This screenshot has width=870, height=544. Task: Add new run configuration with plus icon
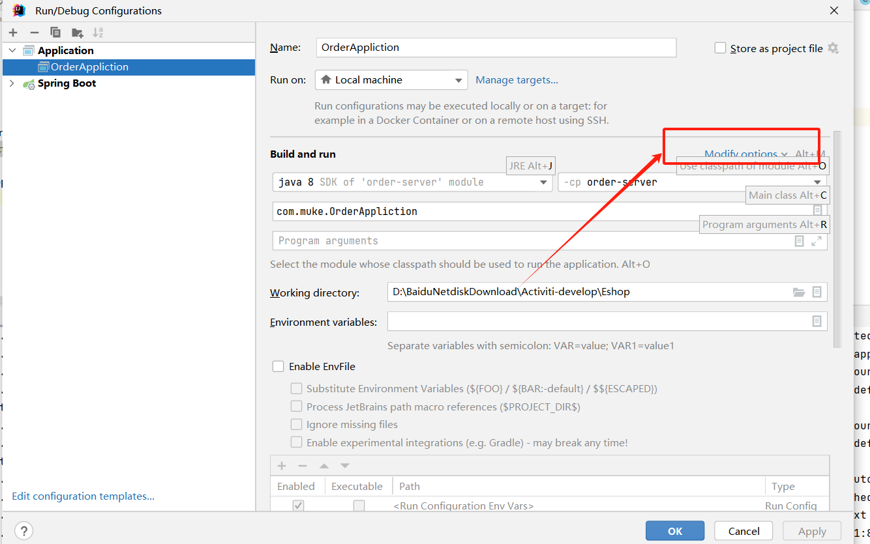(13, 33)
